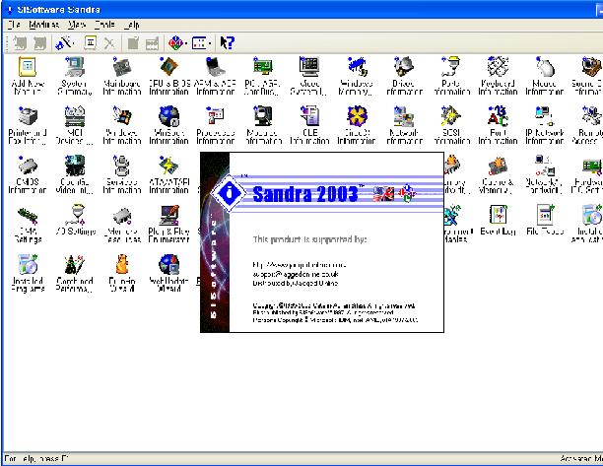Open the File menu

[x=14, y=25]
